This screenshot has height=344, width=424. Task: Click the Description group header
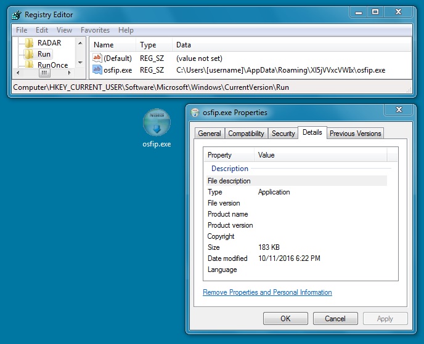click(230, 169)
